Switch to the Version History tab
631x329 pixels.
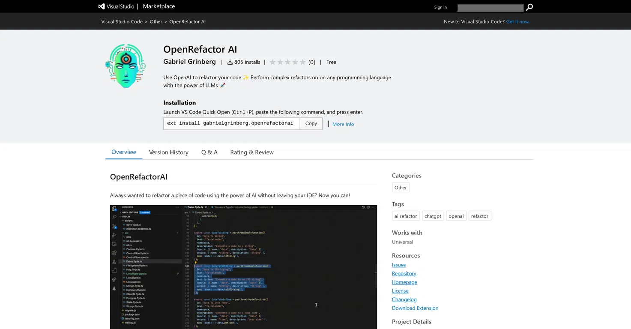[x=169, y=152]
